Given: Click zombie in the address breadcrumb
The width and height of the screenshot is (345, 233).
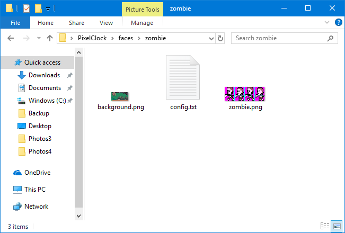Looking at the screenshot, I should [155, 38].
